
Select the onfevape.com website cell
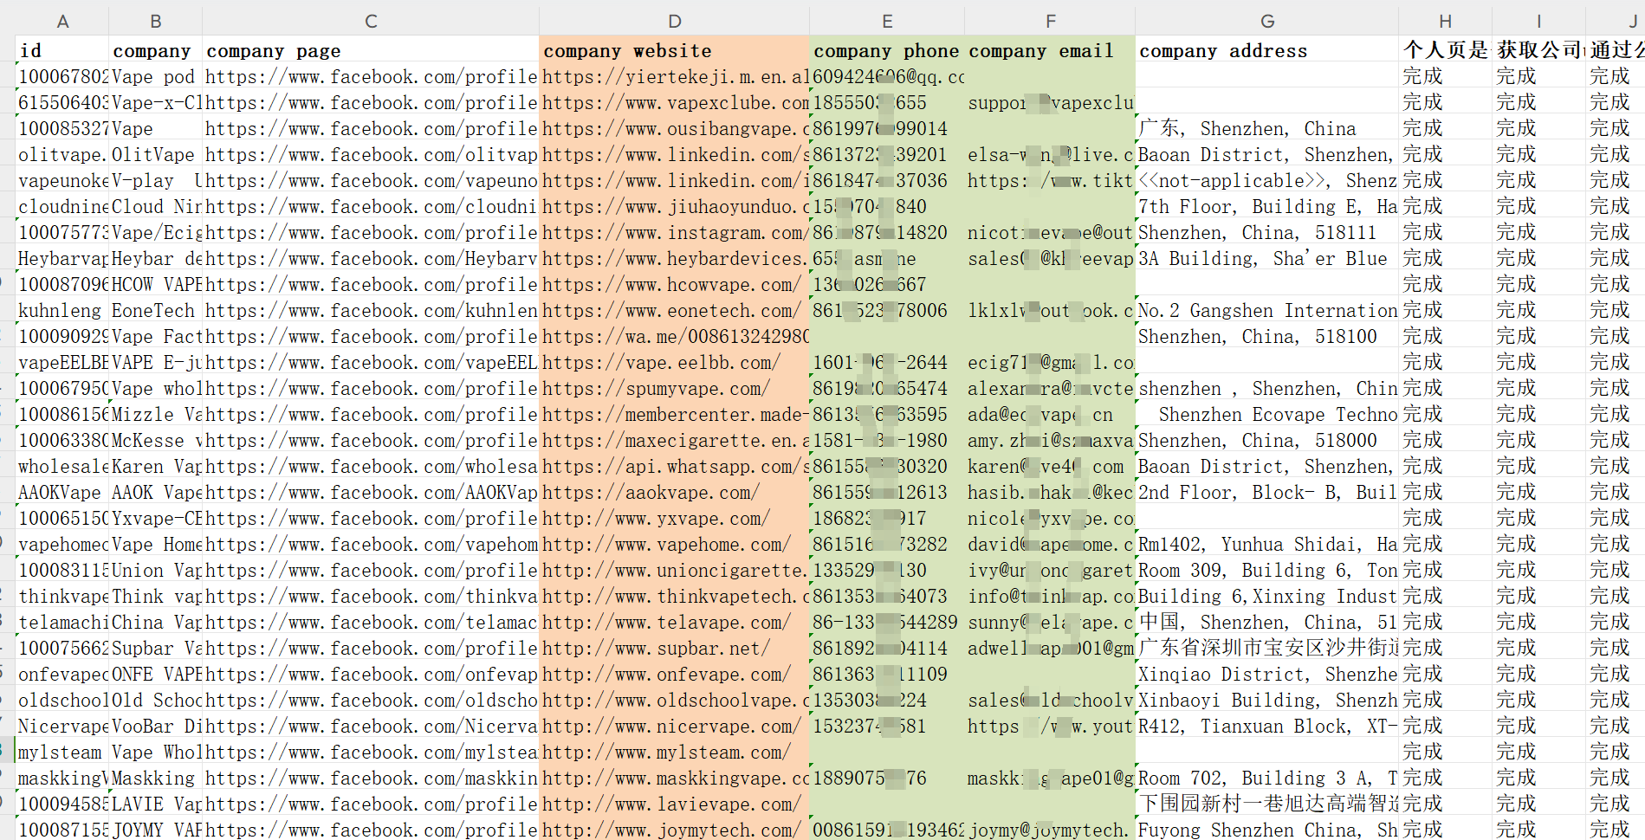tap(675, 674)
